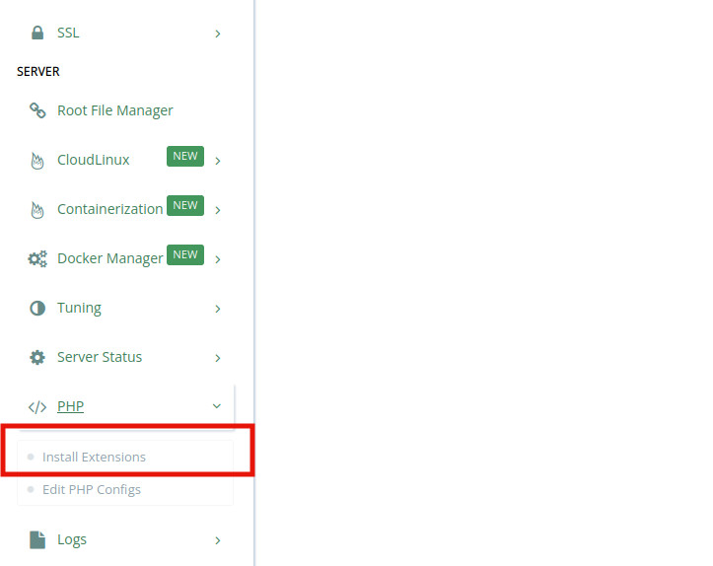
Task: Open the Tuning menu entry
Action: pos(79,308)
